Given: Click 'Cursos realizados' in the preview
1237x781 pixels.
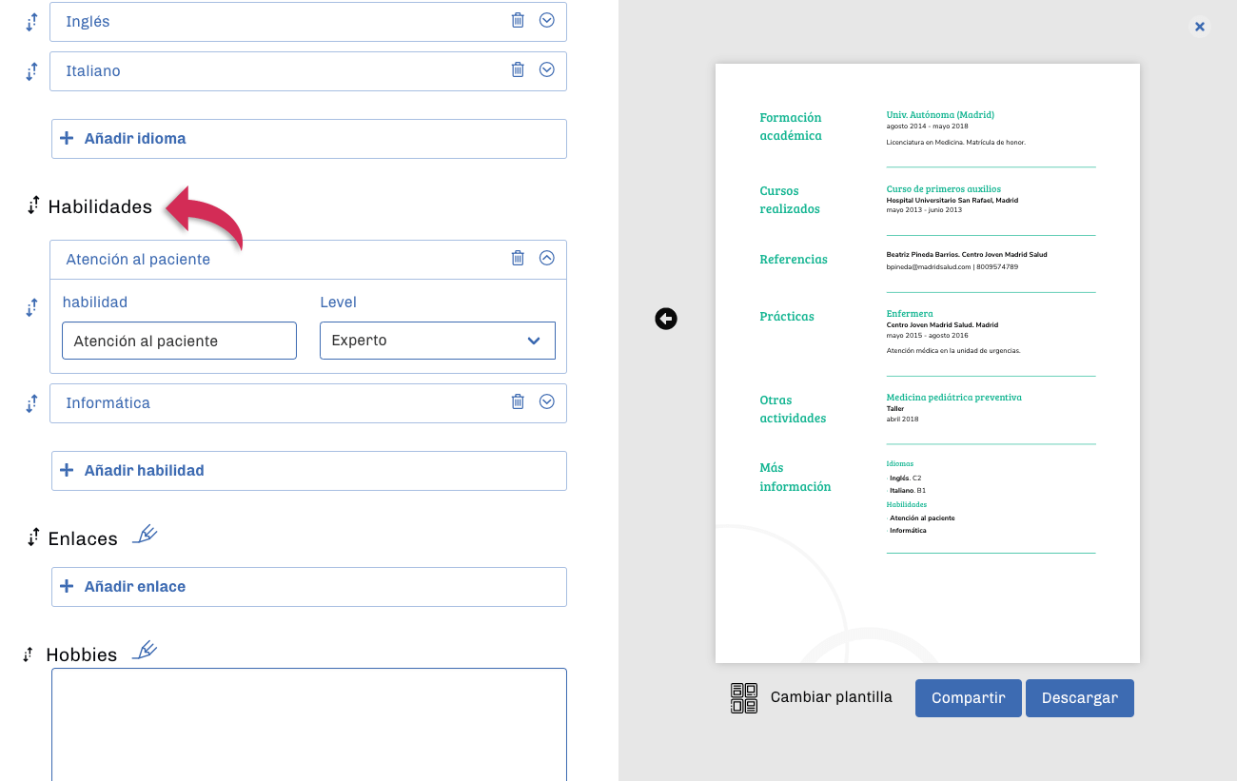Looking at the screenshot, I should point(790,200).
